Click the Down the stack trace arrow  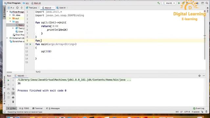pos(13,85)
